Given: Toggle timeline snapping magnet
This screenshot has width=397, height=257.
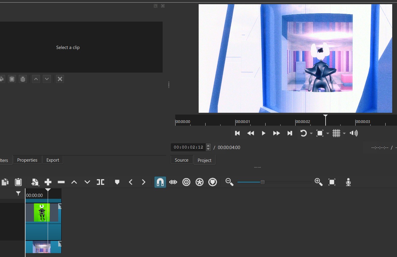Looking at the screenshot, I should (160, 182).
